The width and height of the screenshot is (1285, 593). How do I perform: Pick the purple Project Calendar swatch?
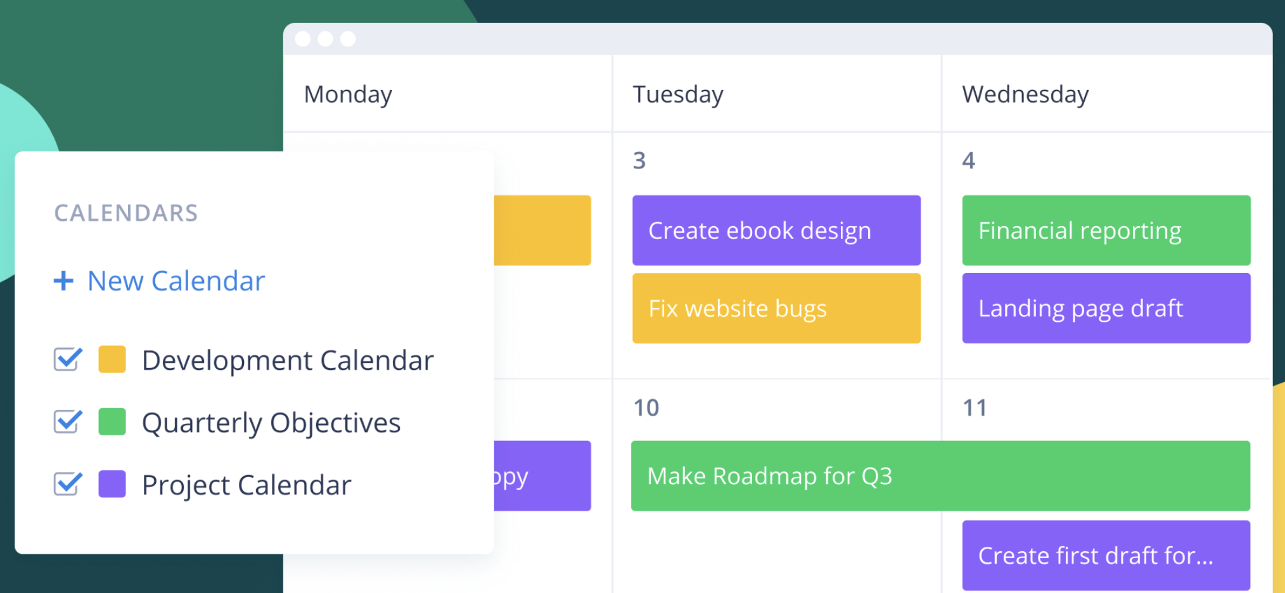(x=112, y=484)
